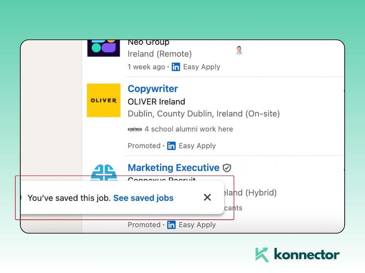This screenshot has width=365, height=273.
Task: Click Easy Apply text in Marketing Executive listing
Action: tap(197, 225)
